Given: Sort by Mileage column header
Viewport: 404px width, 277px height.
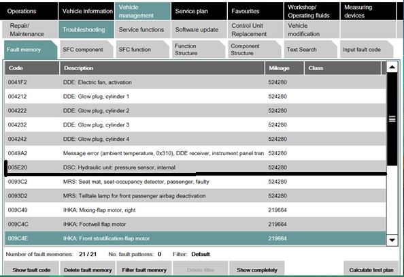Looking at the screenshot, I should pyautogui.click(x=284, y=68).
